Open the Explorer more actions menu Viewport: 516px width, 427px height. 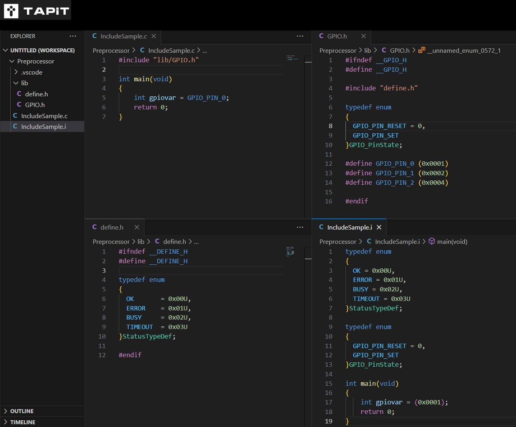[x=73, y=36]
